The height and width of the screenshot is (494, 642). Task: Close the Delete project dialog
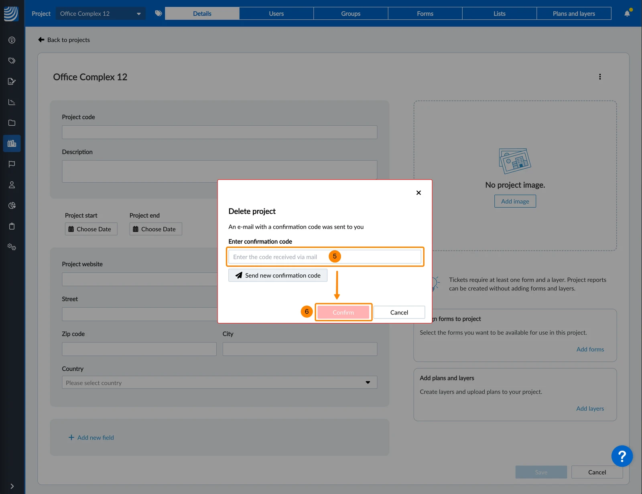(x=419, y=193)
